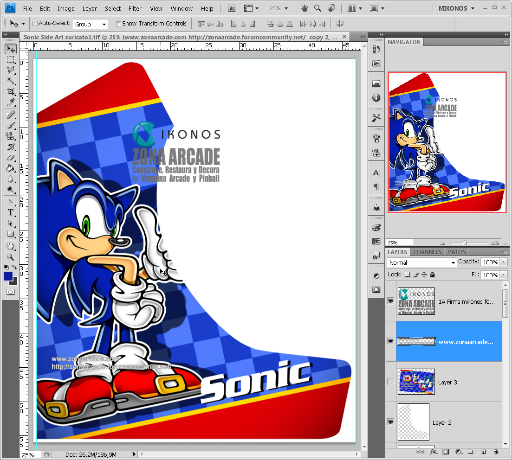512x460 pixels.
Task: Swap foreground and background colors
Action: 15,267
